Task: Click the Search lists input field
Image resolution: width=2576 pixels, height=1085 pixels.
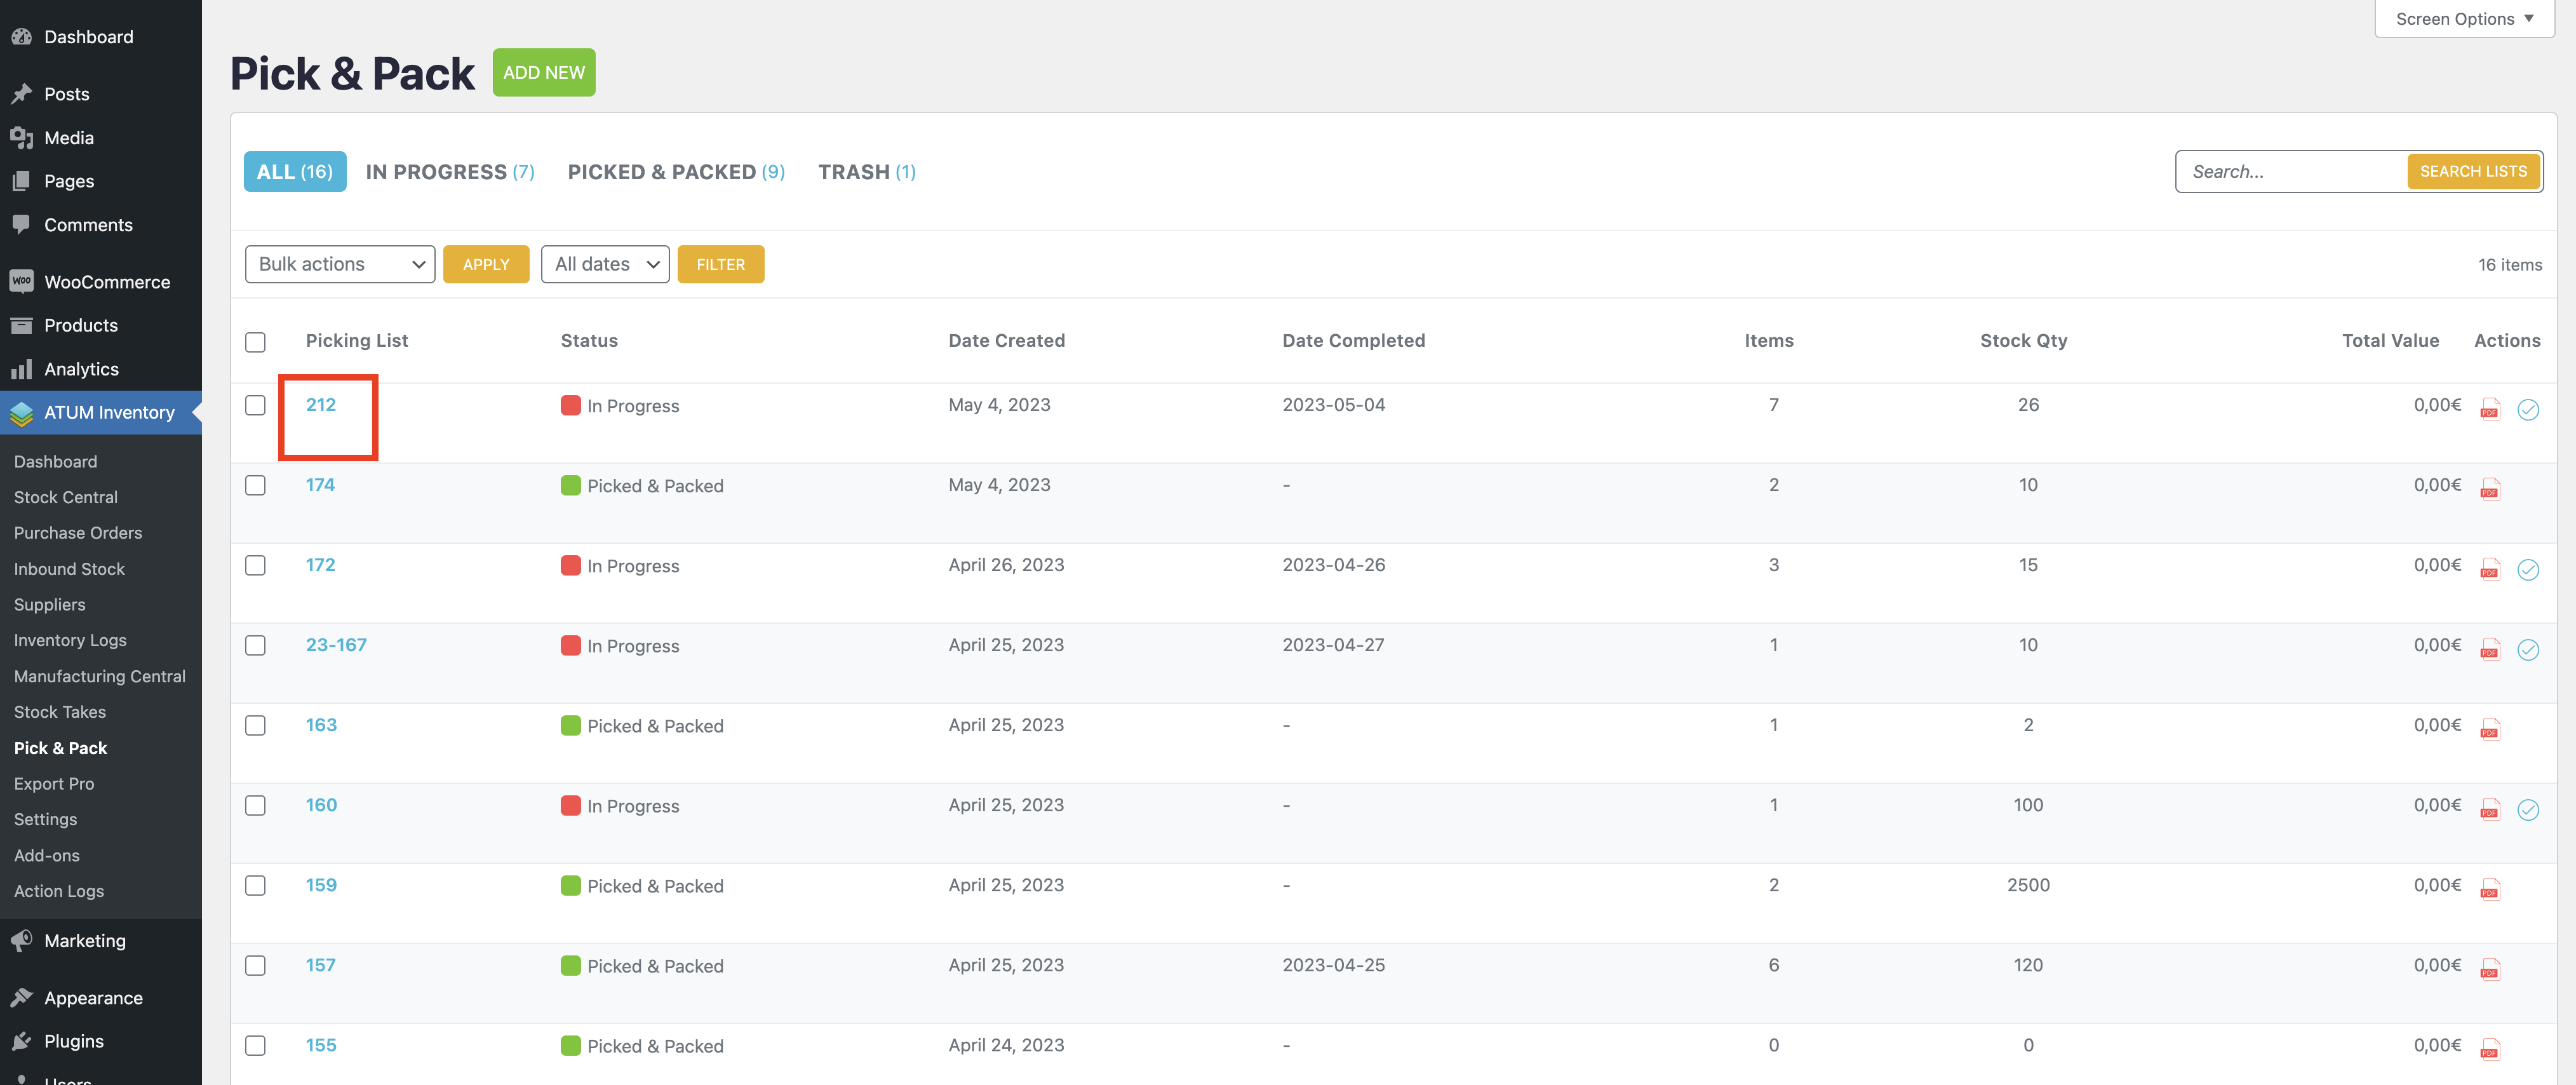Action: 2291,171
